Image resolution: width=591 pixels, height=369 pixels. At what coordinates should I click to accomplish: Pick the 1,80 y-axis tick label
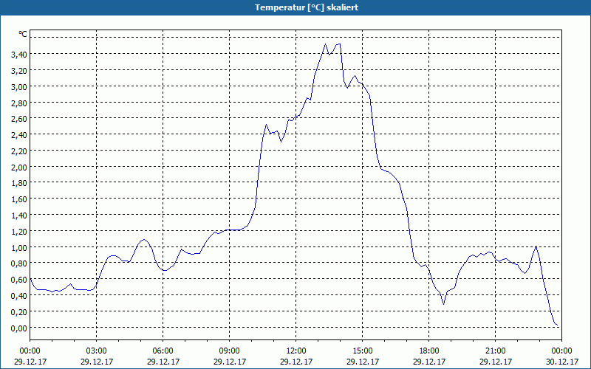pyautogui.click(x=19, y=183)
